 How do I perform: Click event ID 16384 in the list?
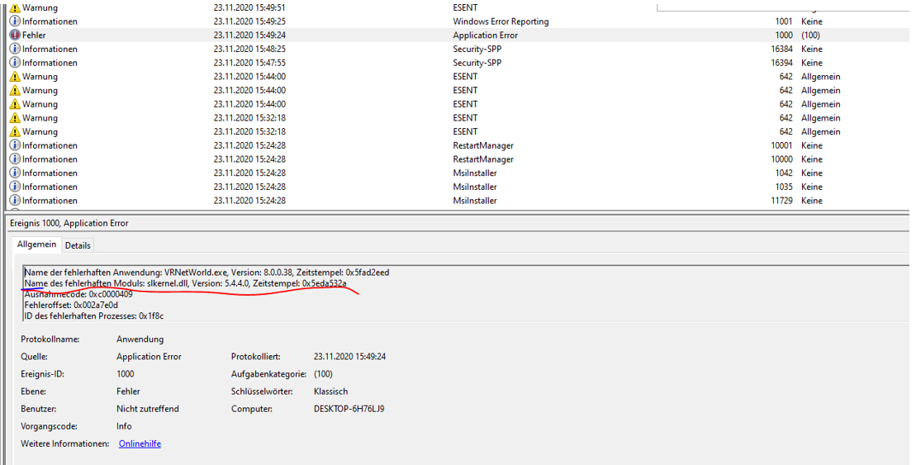[781, 49]
